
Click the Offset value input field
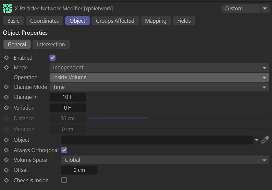(x=79, y=170)
